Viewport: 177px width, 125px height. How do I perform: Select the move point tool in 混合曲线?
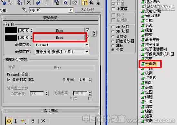point(9,121)
